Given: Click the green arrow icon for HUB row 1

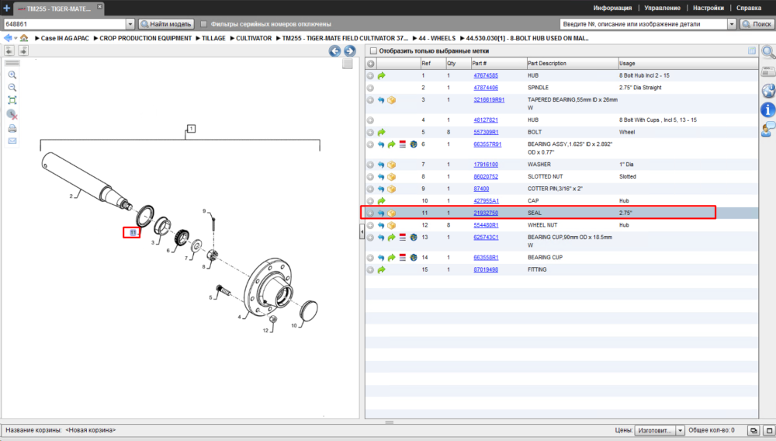Looking at the screenshot, I should pyautogui.click(x=381, y=76).
